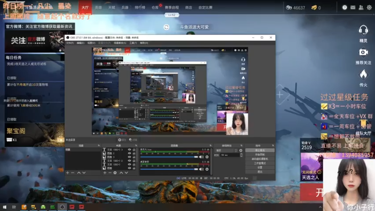Screen dimensions: 375x211
Task: Toggle visibility of 图像 3 source
Action: click(x=129, y=157)
